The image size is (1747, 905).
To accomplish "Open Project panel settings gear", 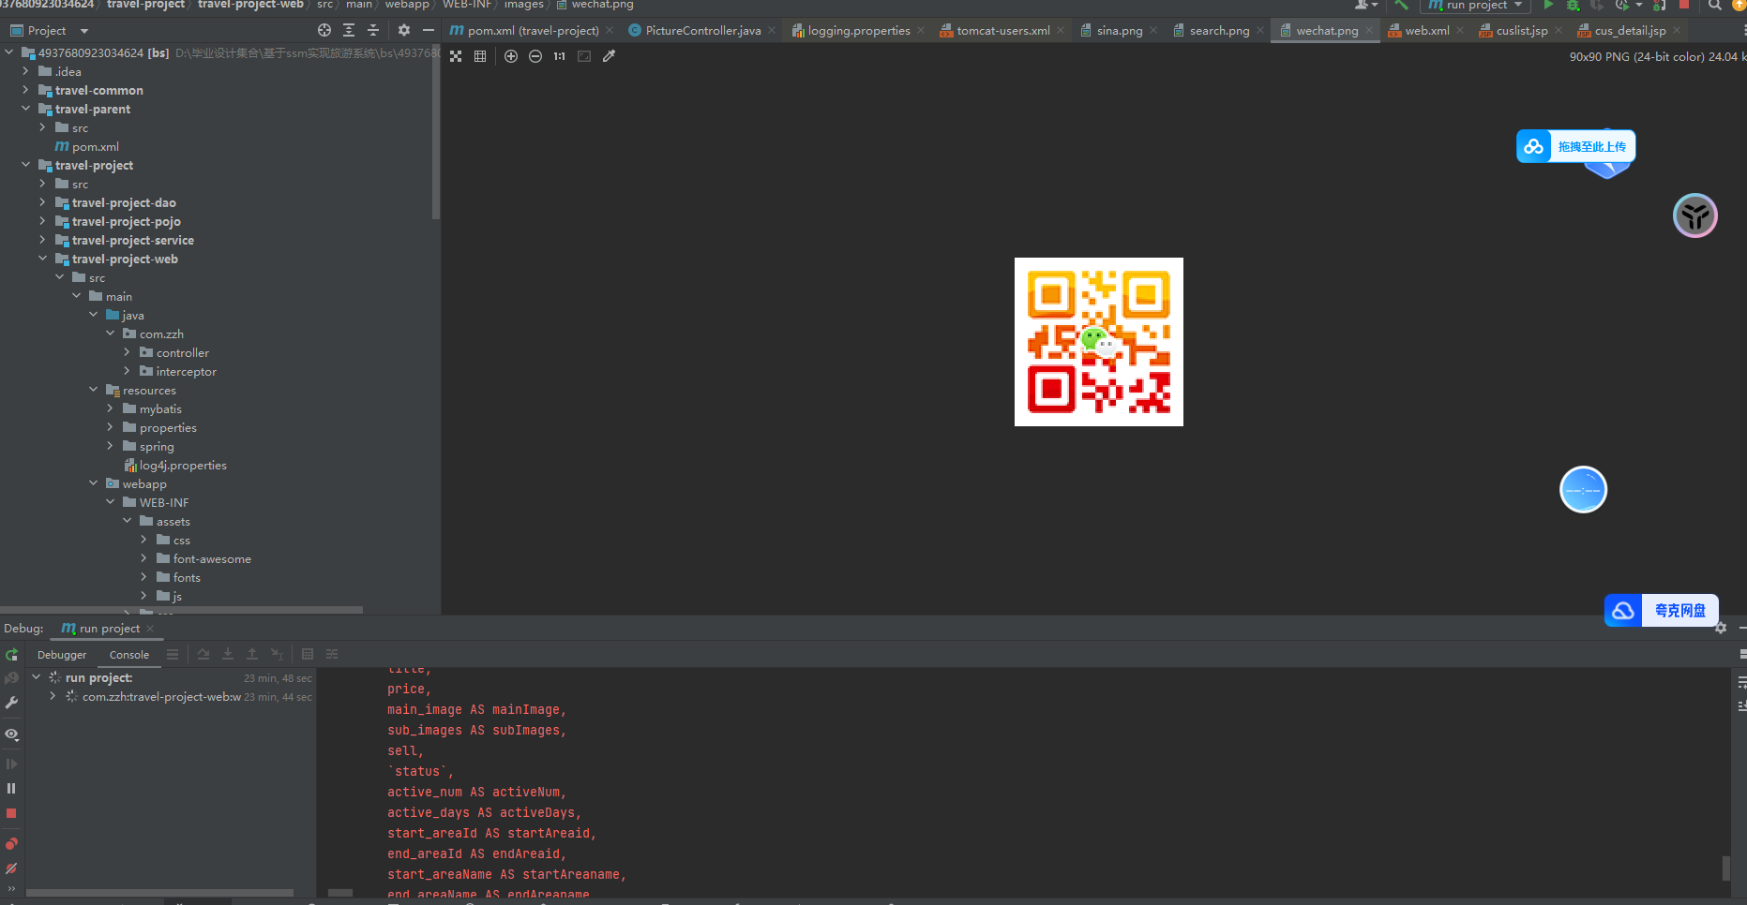I will coord(404,30).
